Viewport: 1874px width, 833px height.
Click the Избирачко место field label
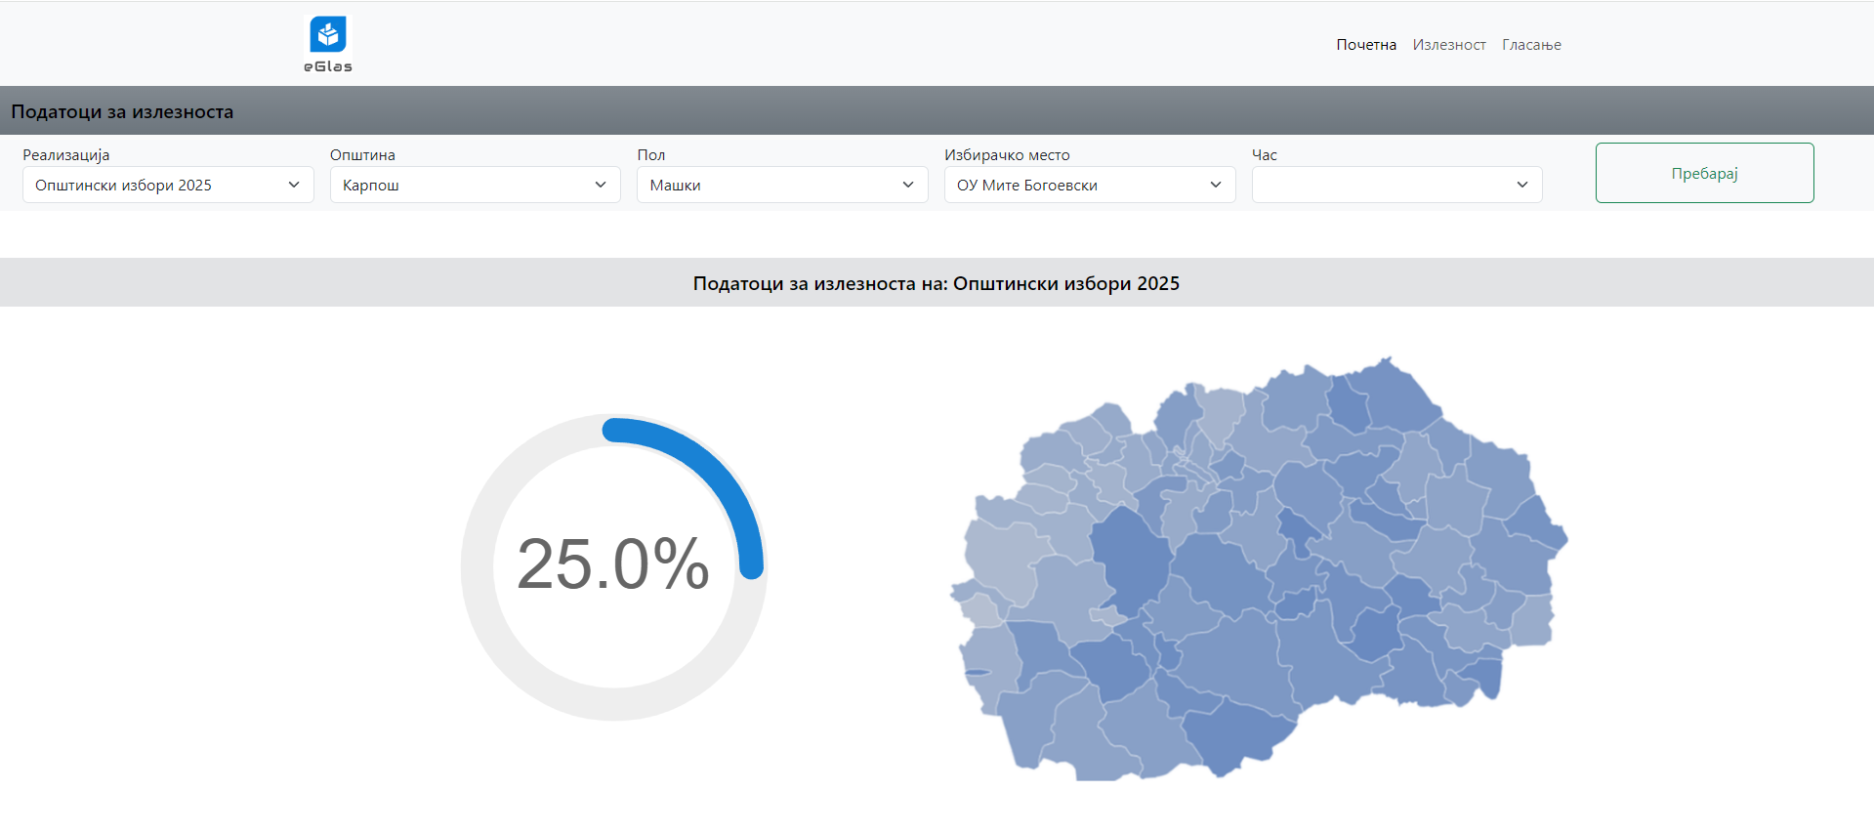tap(1006, 155)
